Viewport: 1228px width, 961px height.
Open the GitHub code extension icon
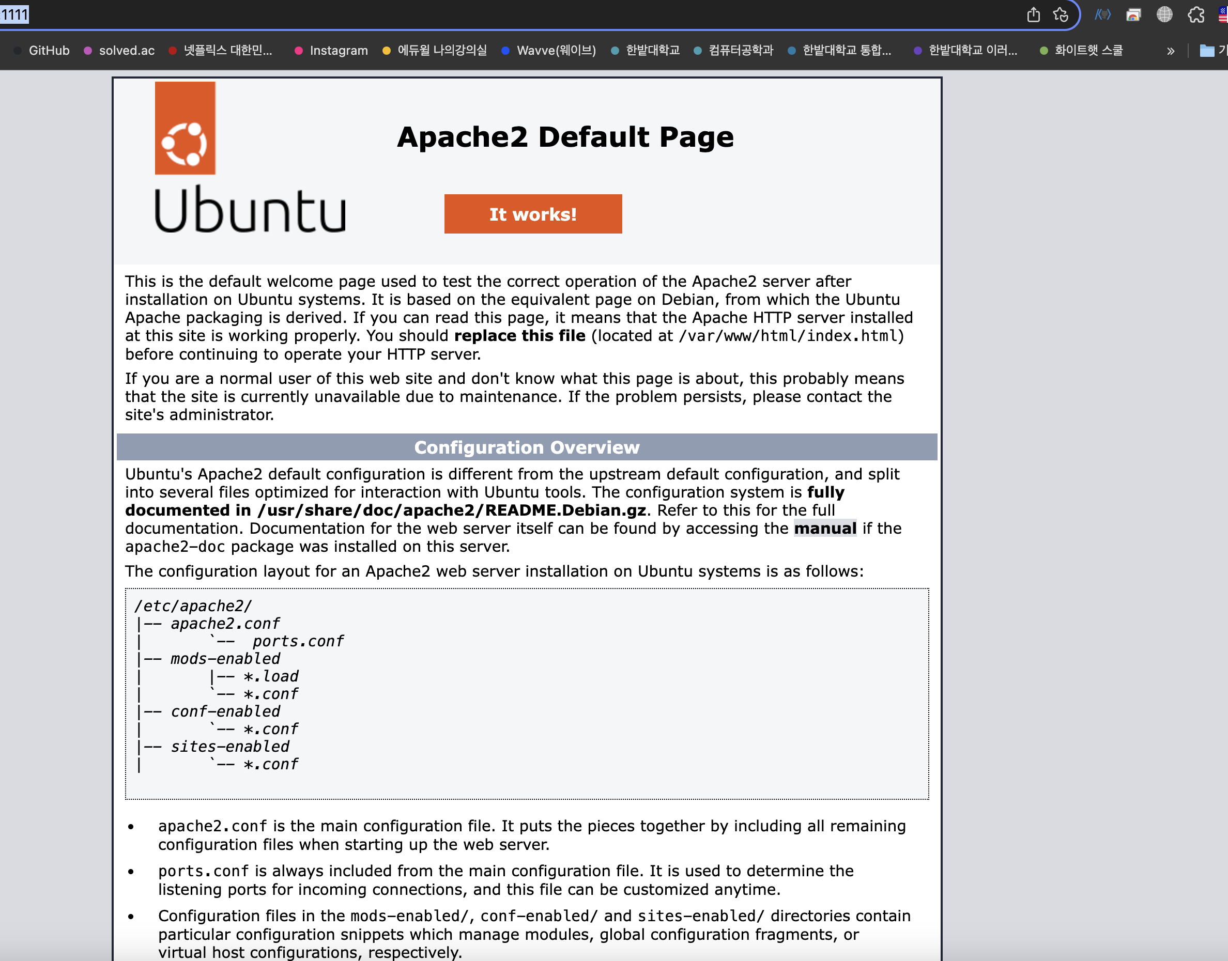pyautogui.click(x=1102, y=14)
